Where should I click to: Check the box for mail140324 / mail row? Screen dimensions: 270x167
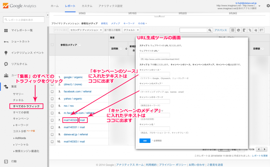point(52,120)
